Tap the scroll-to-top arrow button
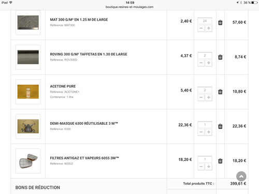This screenshot has width=259, height=194. click(241, 176)
